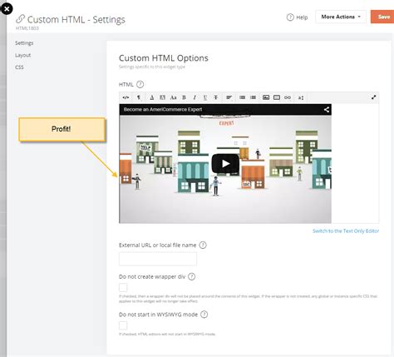Open Help at the top
The image size is (394, 357).
298,17
